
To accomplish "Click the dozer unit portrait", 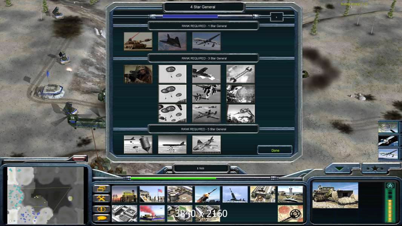I will [335, 195].
